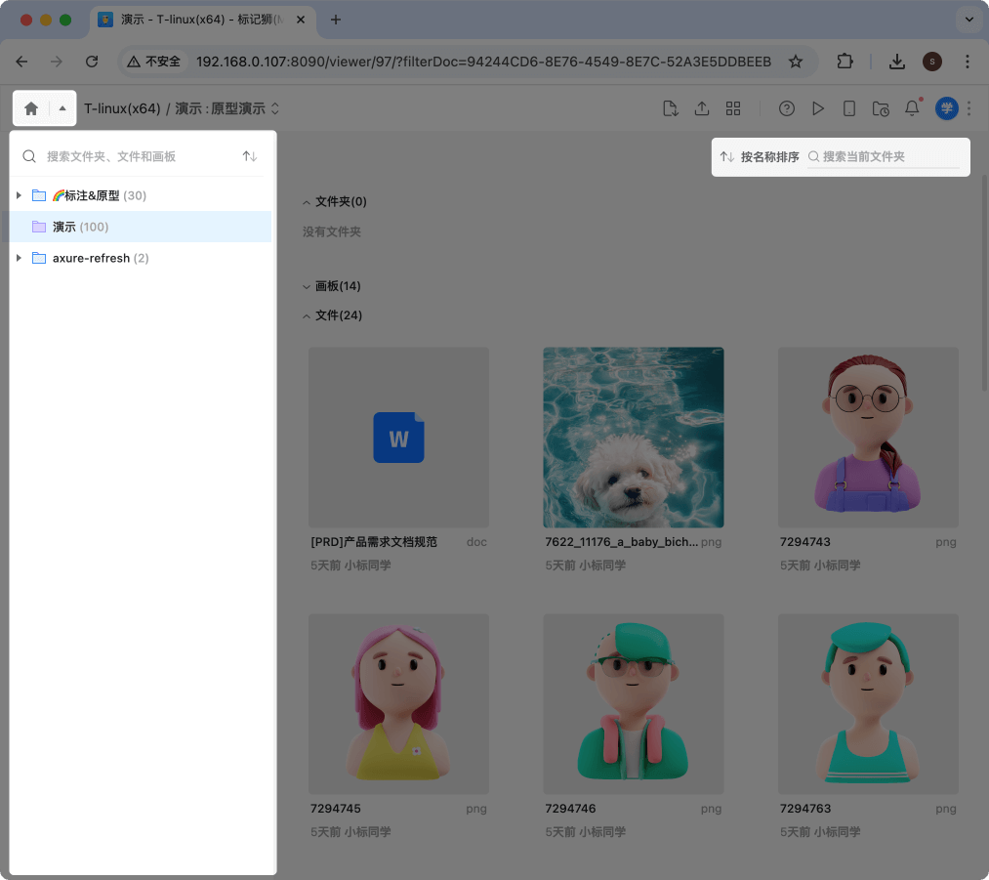
Task: Expand the 标注&原型 folder tree node
Action: coord(19,195)
